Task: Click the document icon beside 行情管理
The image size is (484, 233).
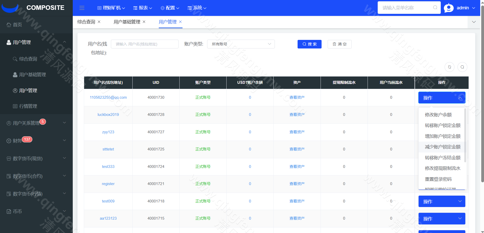Action: pyautogui.click(x=15, y=106)
